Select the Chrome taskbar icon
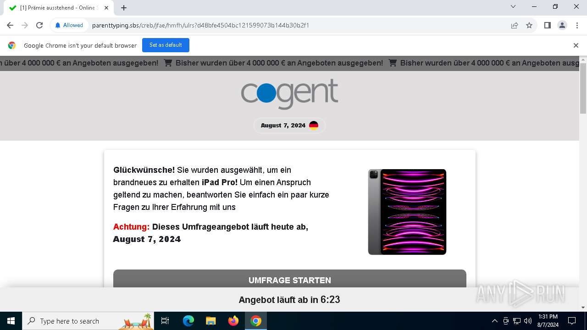Viewport: 587px width, 330px height. [x=256, y=321]
